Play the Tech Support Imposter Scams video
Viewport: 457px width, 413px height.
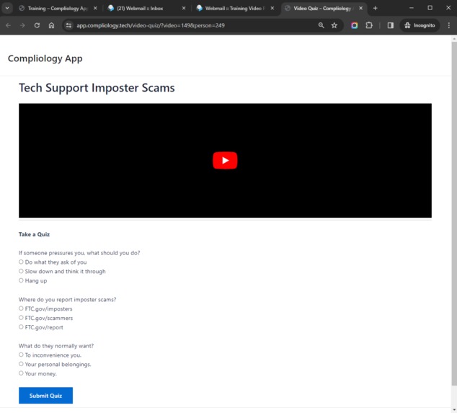coord(225,160)
